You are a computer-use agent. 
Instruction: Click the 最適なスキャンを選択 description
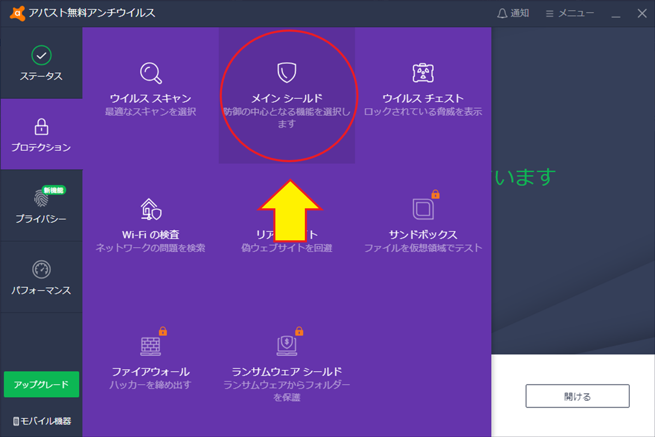point(151,112)
